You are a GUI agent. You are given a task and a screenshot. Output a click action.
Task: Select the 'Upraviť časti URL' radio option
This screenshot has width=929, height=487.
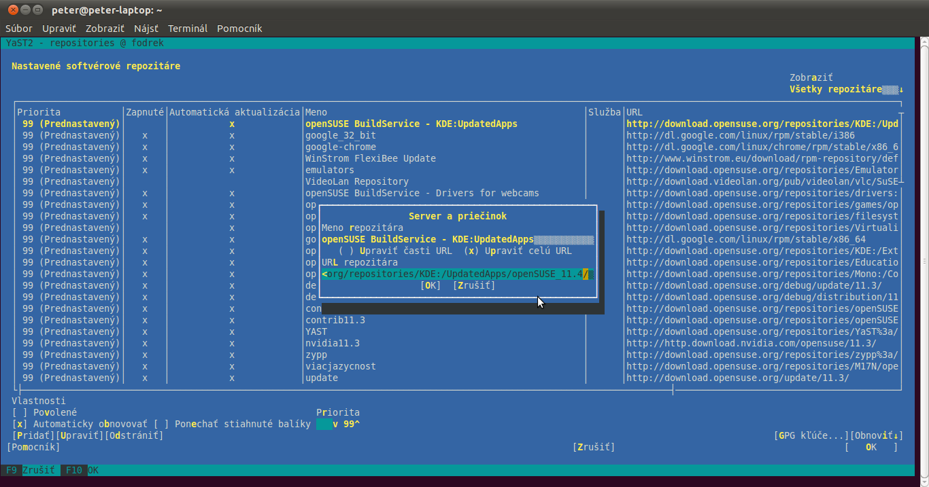395,251
